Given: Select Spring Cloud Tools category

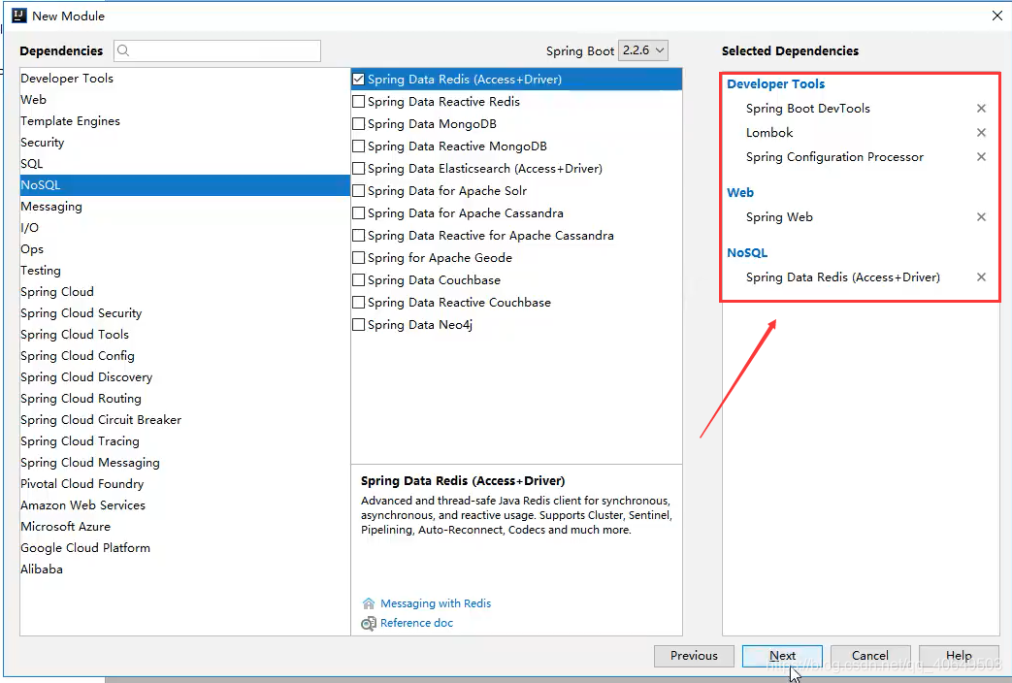Looking at the screenshot, I should [184, 334].
